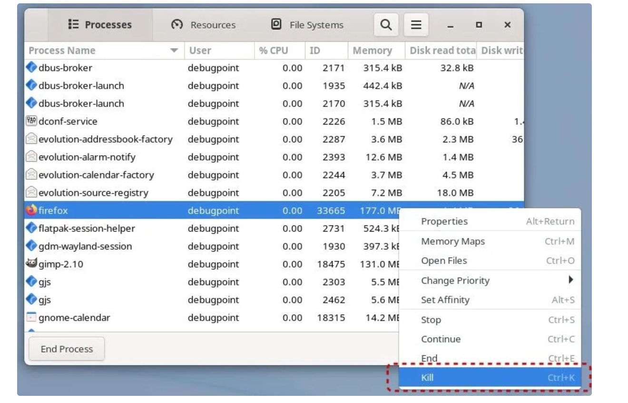Click the evolution-alarm-notify envelope icon
Image resolution: width=628 pixels, height=403 pixels.
pyautogui.click(x=31, y=157)
